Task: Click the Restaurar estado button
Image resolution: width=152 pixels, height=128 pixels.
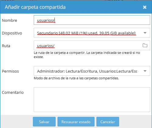Action: (76, 122)
